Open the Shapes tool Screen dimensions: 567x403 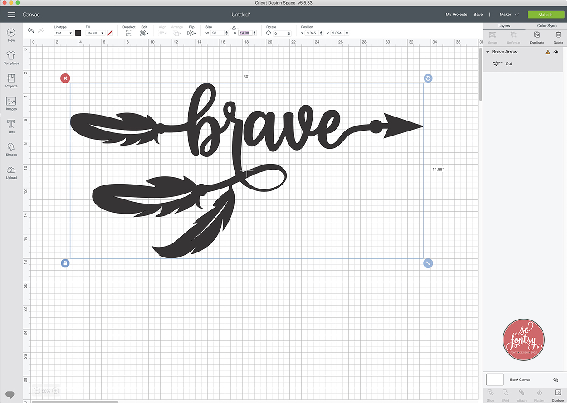[11, 150]
